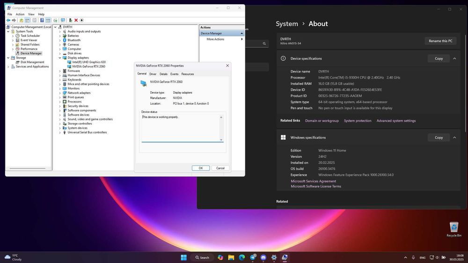The height and width of the screenshot is (263, 468).
Task: Open Microsoft Services Agreement link
Action: (x=314, y=181)
